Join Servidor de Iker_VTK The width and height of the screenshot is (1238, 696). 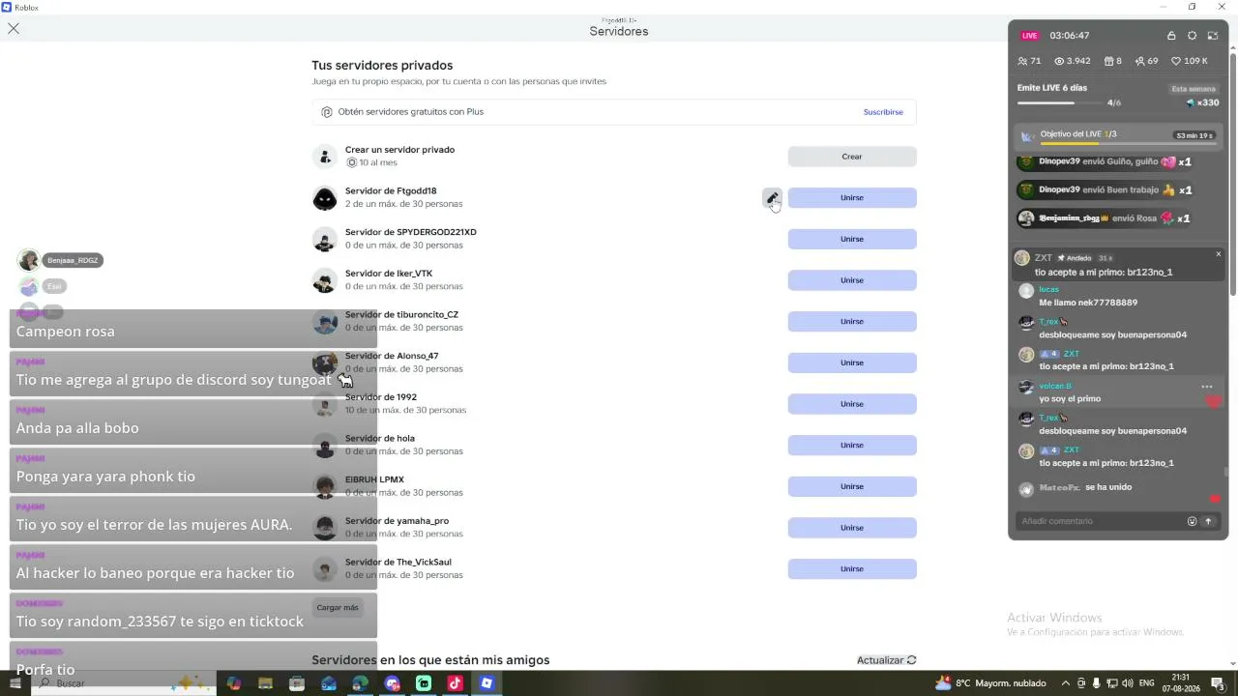pos(852,280)
